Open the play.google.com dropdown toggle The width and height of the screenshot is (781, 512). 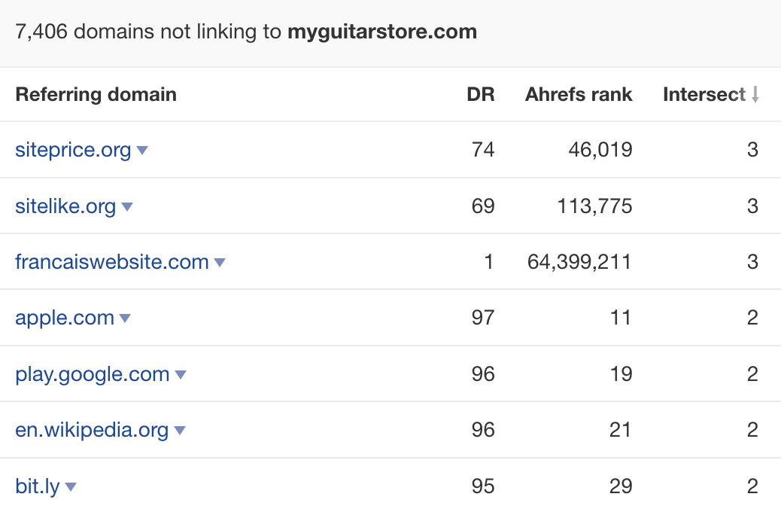point(181,374)
